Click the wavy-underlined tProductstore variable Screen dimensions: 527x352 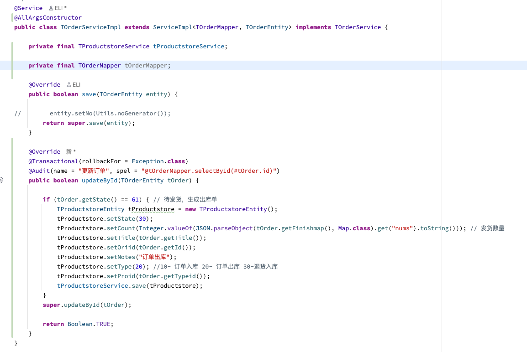151,209
